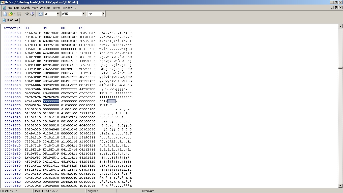Open the View menu
This screenshot has width=343, height=193.
tap(35, 8)
